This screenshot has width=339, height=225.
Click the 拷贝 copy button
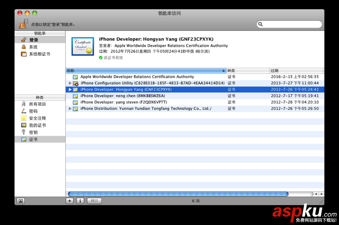point(94,201)
